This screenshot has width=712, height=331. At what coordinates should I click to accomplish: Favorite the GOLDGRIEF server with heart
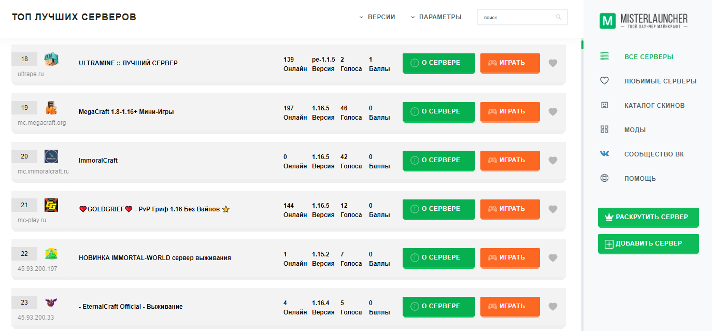coord(553,209)
